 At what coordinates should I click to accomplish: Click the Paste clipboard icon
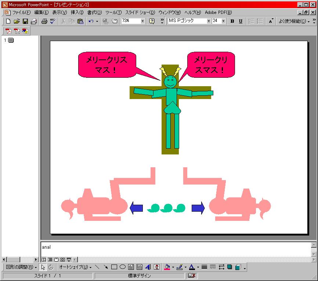click(x=80, y=21)
